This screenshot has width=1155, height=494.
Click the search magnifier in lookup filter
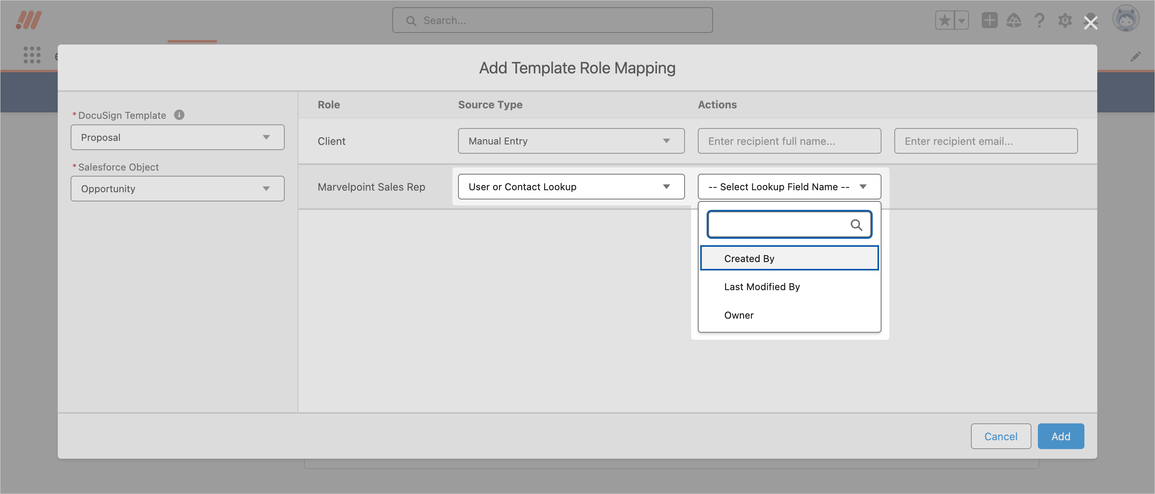(855, 225)
